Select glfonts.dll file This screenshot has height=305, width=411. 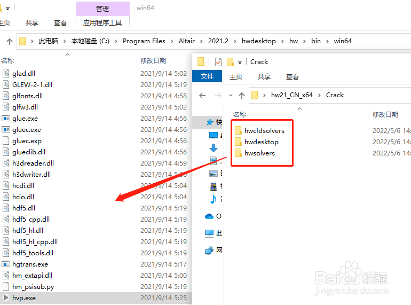pyautogui.click(x=27, y=96)
